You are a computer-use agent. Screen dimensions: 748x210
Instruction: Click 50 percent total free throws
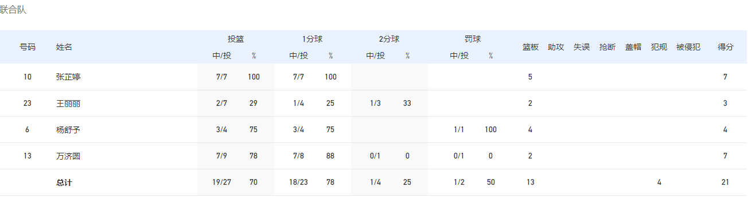490,183
